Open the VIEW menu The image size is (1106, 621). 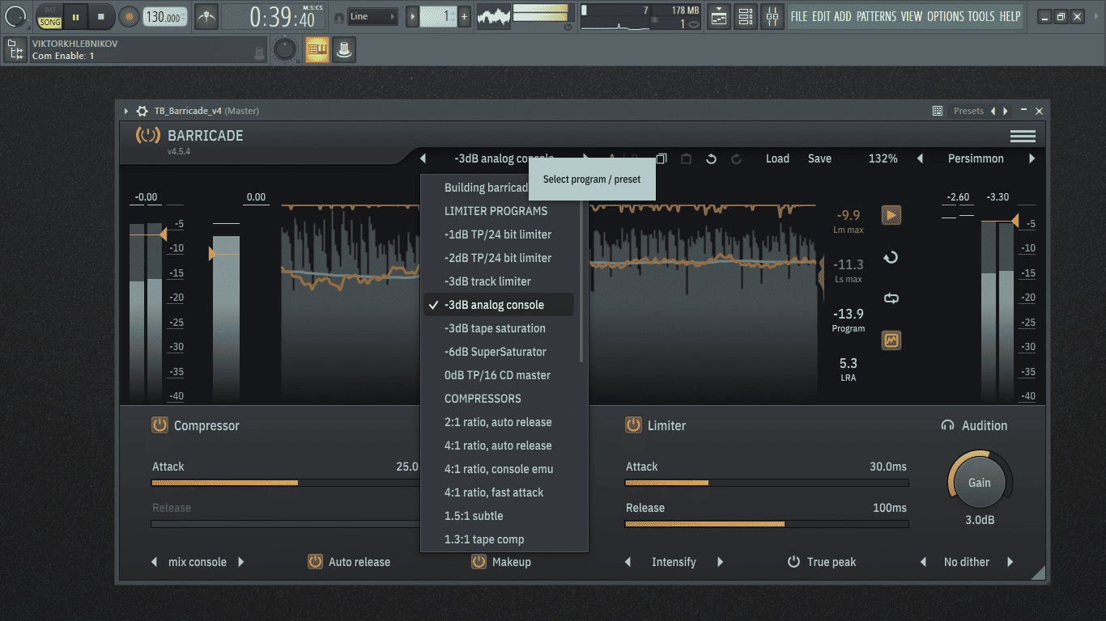click(x=912, y=16)
